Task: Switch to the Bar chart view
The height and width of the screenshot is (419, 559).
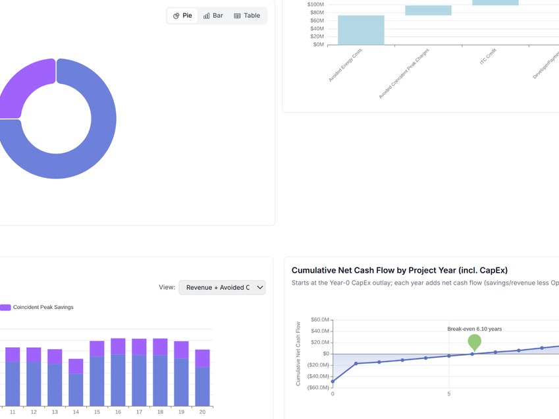Action: [x=213, y=16]
